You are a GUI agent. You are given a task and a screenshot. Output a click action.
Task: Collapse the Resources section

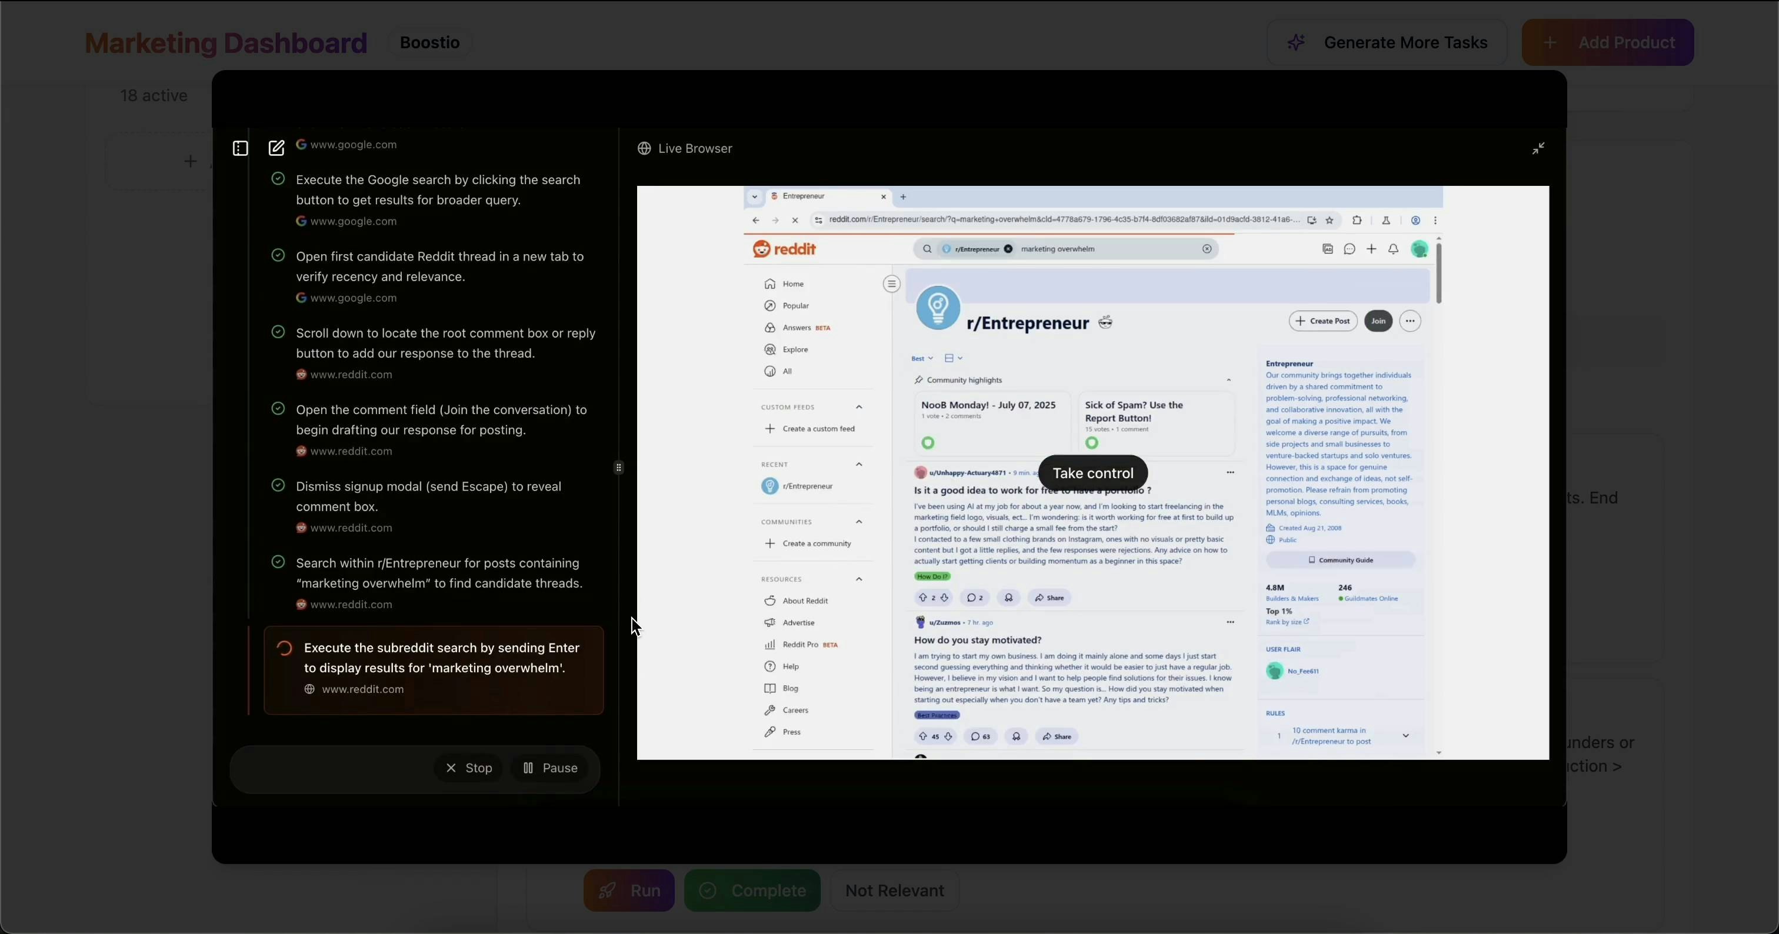point(859,579)
